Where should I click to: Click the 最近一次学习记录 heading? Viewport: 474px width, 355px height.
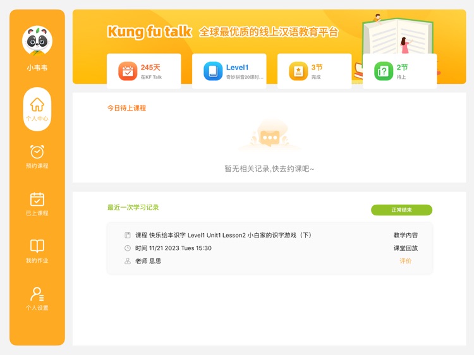click(x=133, y=207)
